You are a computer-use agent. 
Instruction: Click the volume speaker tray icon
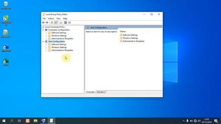[x=199, y=121]
